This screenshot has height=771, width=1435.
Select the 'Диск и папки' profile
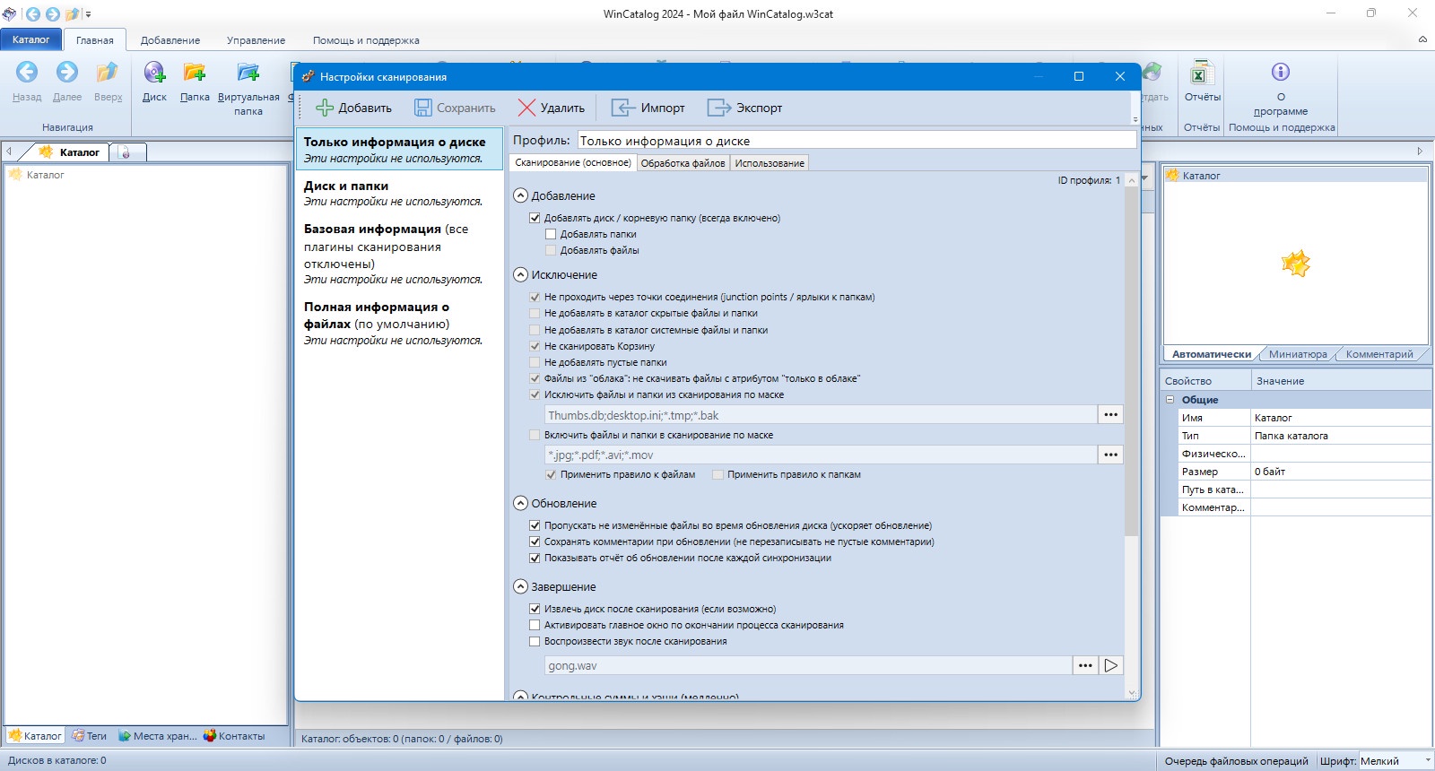click(399, 193)
